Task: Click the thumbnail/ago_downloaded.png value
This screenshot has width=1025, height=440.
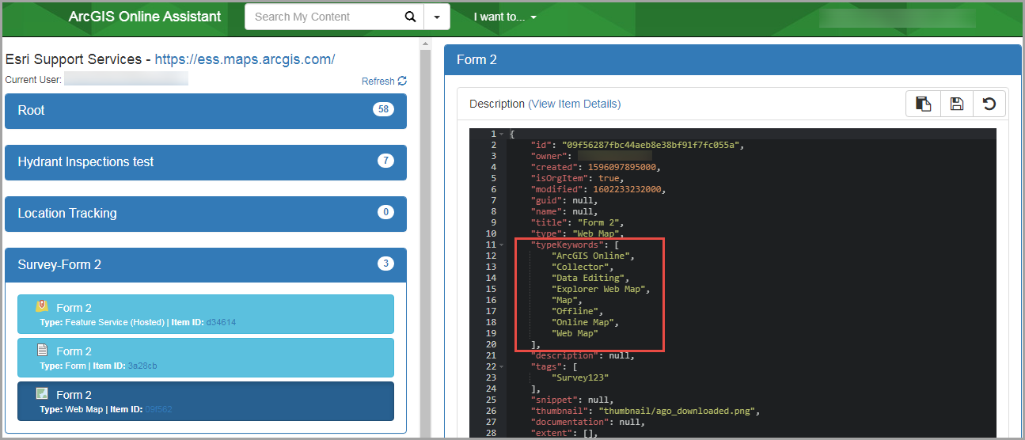Action: point(678,411)
